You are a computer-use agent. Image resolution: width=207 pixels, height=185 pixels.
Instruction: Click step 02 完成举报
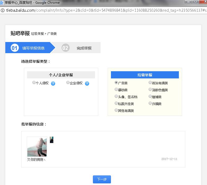tap(78, 48)
